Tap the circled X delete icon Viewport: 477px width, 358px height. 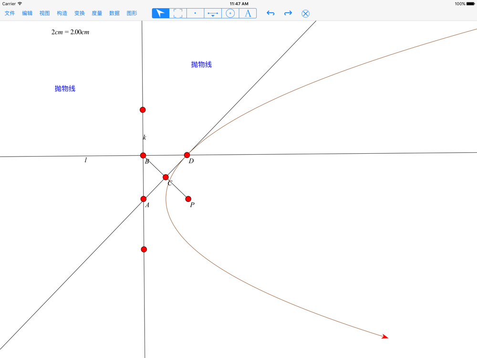coord(306,13)
